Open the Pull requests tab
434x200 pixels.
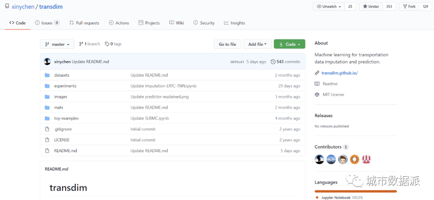coord(84,23)
